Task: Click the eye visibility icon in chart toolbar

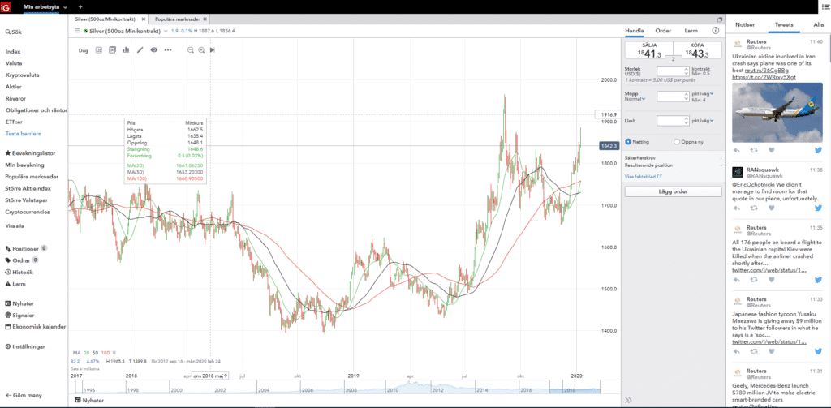Action: (153, 49)
